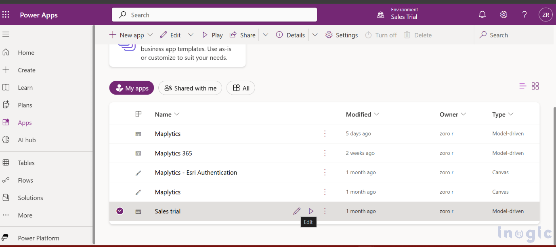Play the Sales trial app from its row
This screenshot has width=556, height=247.
click(311, 211)
